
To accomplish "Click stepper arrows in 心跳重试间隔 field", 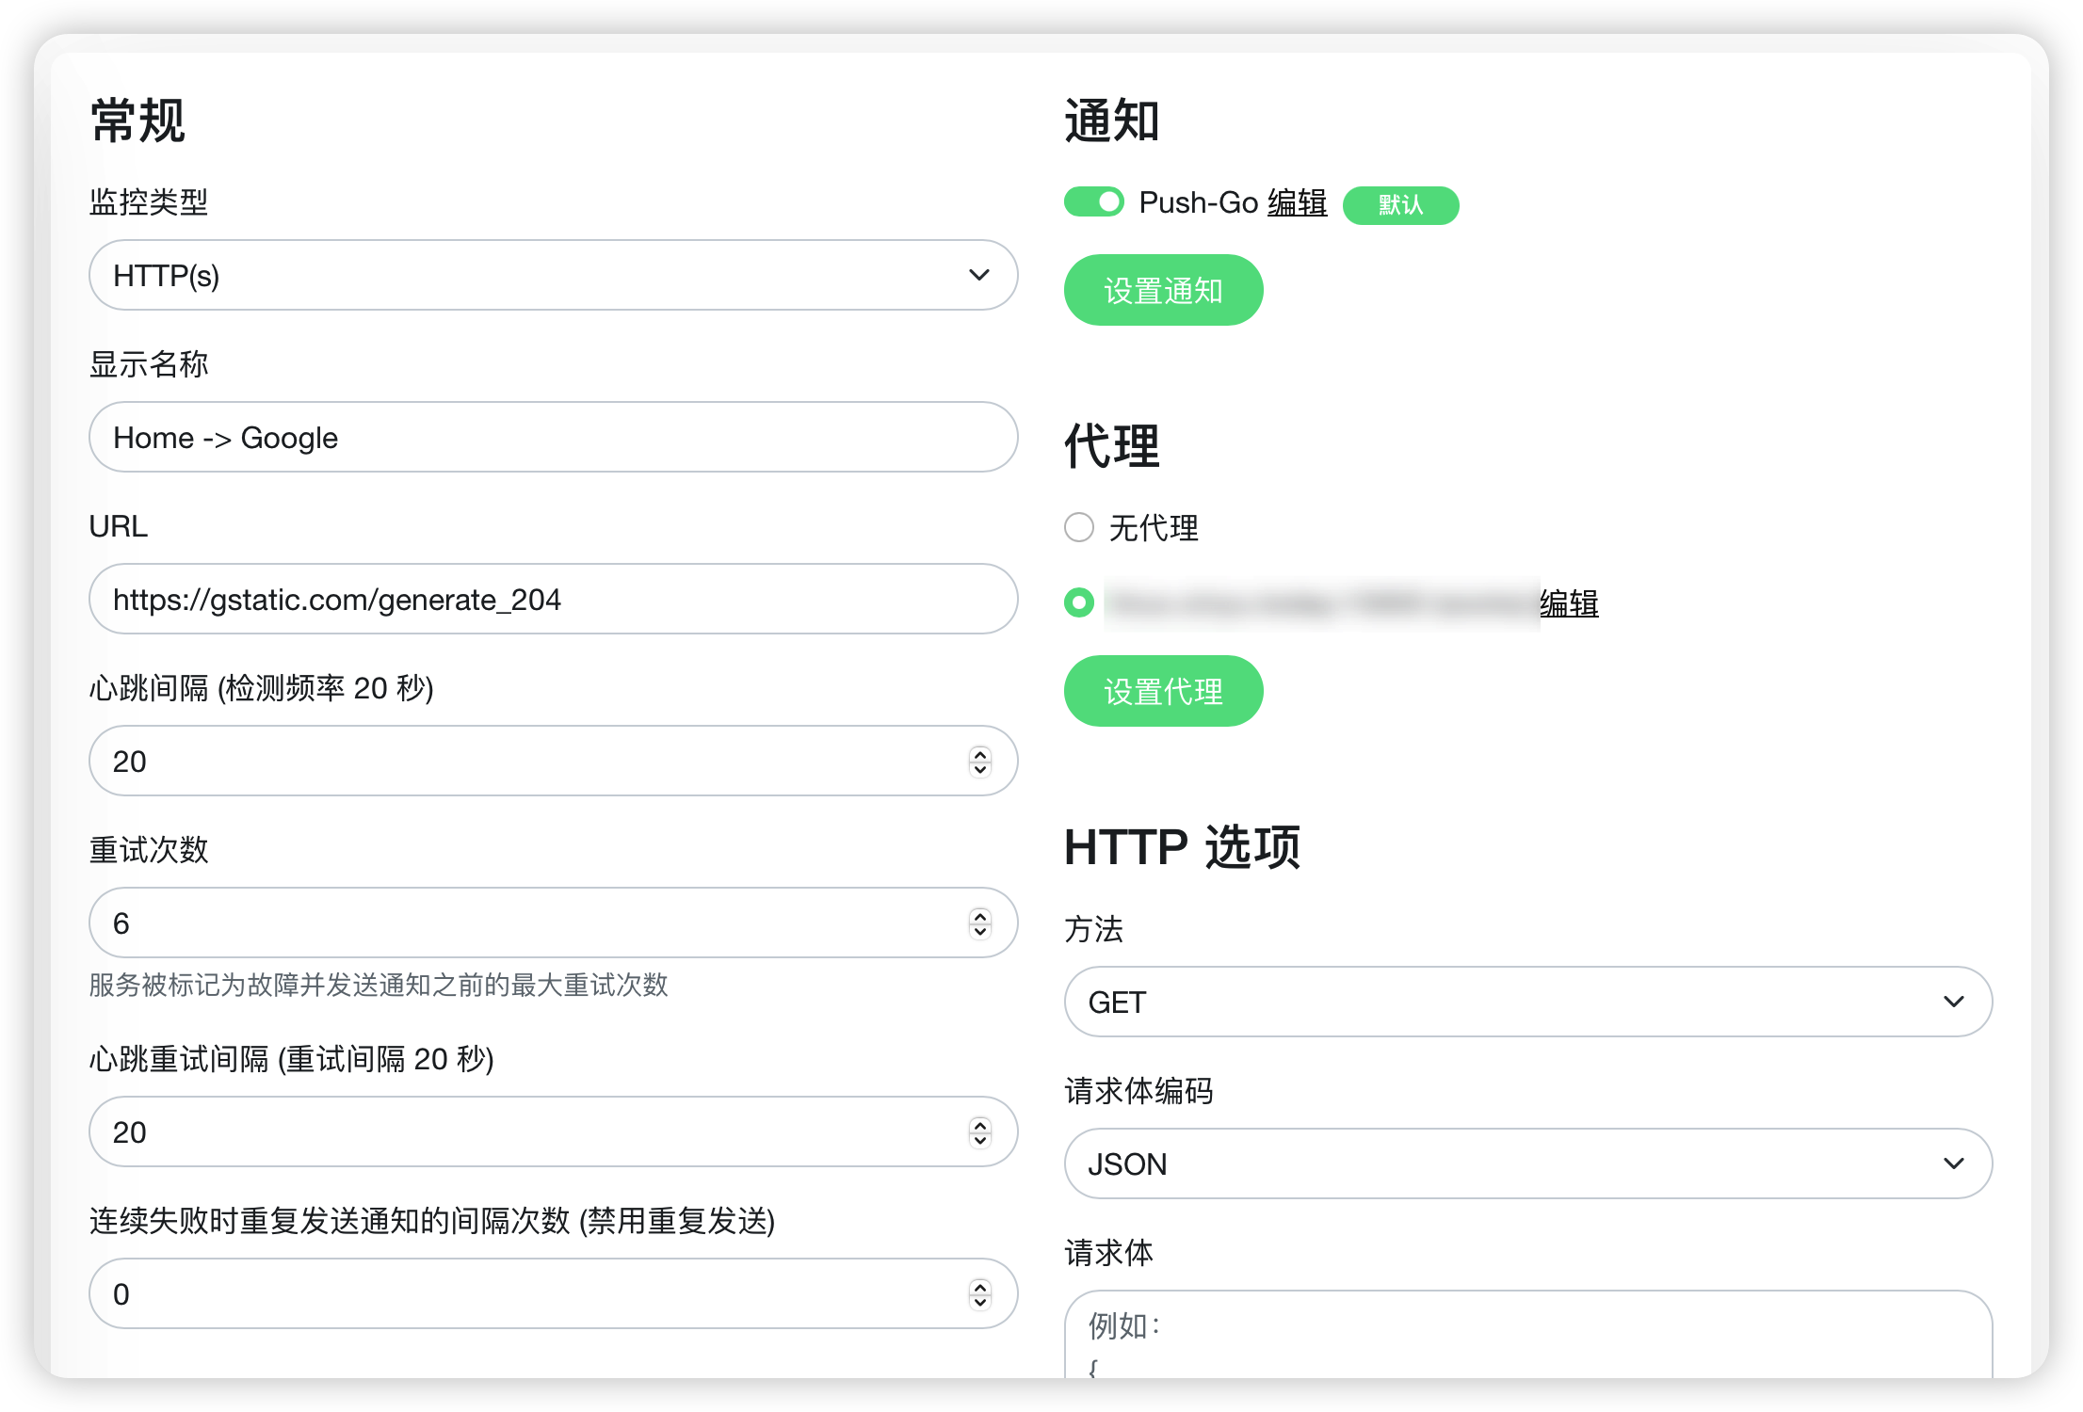I will tap(980, 1131).
